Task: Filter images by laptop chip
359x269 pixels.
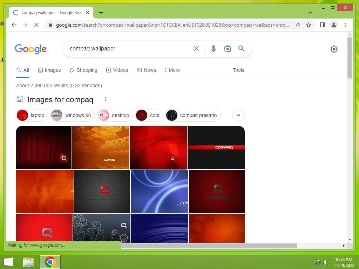Action: (32, 115)
